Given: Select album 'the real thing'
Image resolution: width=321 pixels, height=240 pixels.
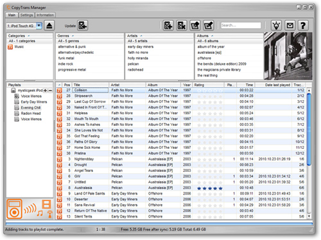Looking at the screenshot, I should [207, 76].
